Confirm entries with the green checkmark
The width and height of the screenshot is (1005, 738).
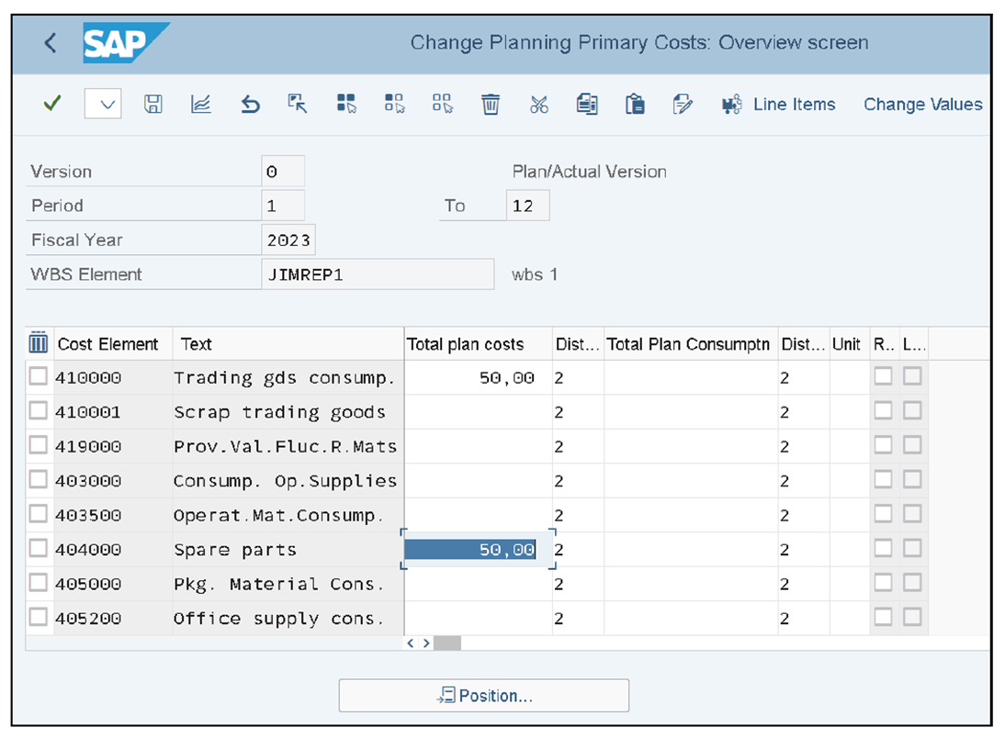(52, 104)
